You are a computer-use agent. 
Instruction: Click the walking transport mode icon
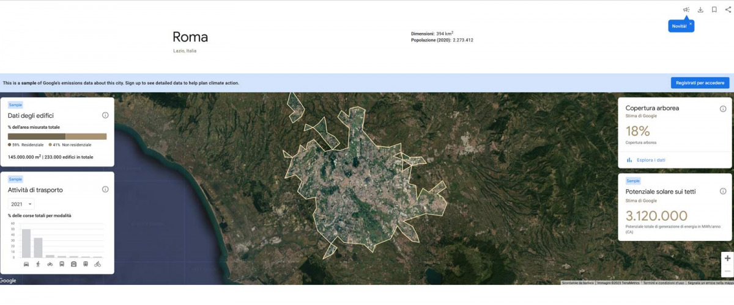pos(38,264)
